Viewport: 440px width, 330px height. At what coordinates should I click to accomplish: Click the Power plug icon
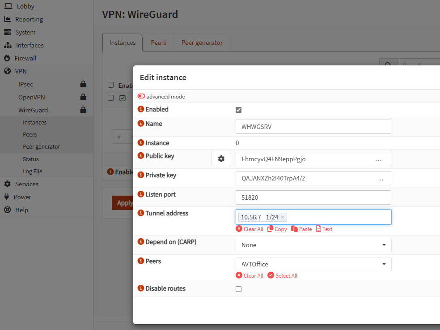click(x=7, y=197)
